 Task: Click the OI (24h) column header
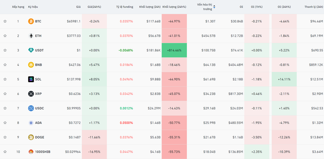pyautogui.click(x=284, y=7)
